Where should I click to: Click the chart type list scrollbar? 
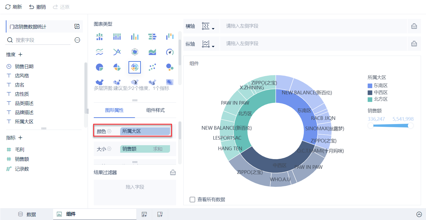click(180, 52)
